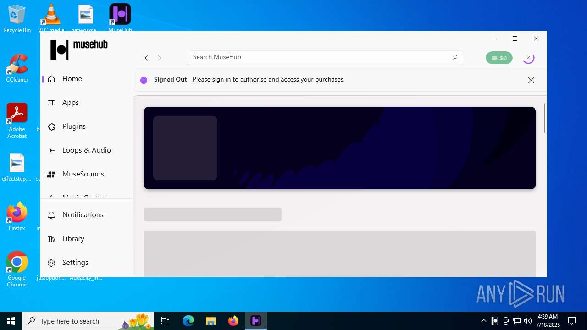Select the Firefox desktop shortcut
587x330 pixels.
pyautogui.click(x=17, y=217)
